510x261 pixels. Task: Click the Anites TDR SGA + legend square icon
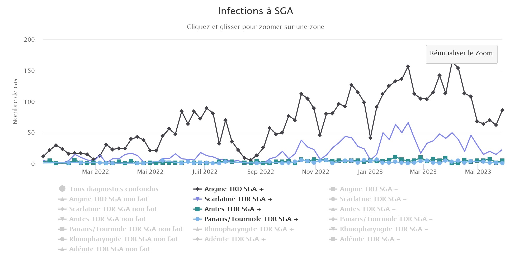[197, 209]
